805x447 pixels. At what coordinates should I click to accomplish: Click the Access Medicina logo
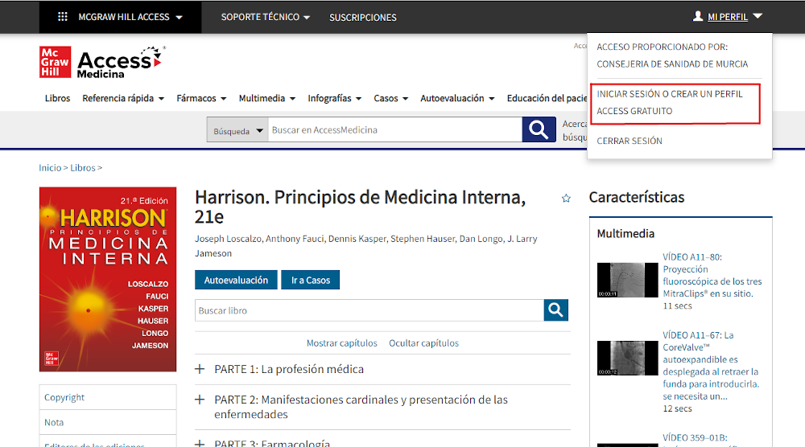pos(122,63)
